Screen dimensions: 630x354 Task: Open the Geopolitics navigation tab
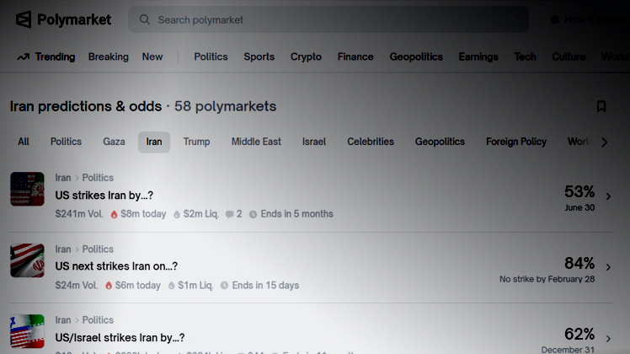click(x=415, y=56)
